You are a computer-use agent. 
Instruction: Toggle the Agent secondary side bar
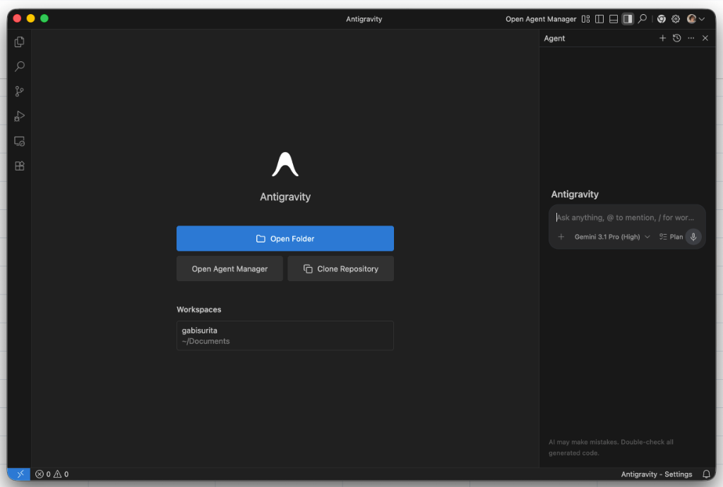[628, 19]
